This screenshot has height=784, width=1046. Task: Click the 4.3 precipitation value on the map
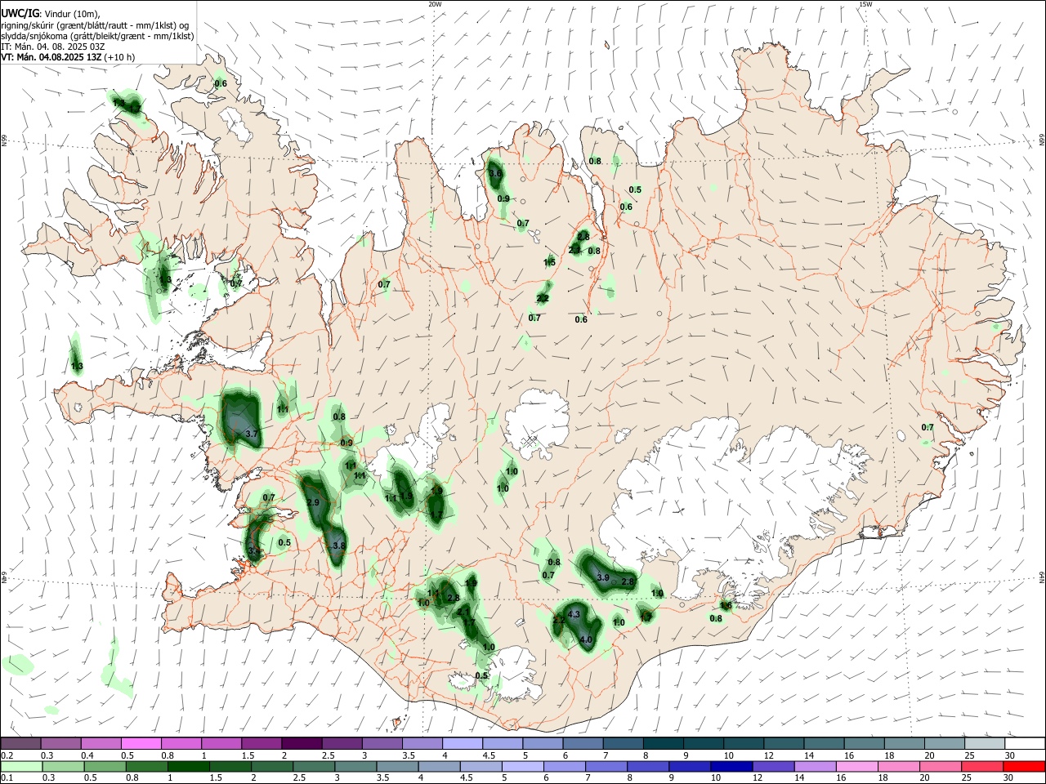click(x=574, y=614)
